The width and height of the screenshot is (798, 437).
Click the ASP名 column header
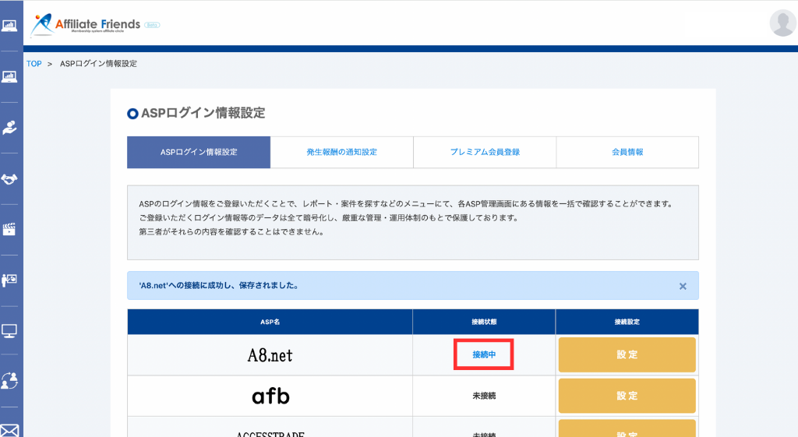point(270,322)
